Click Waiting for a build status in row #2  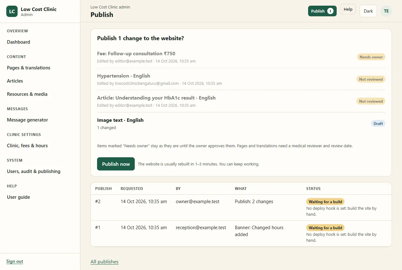[325, 202]
